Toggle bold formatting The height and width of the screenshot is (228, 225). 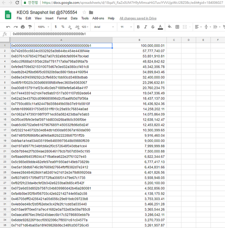tap(138, 27)
